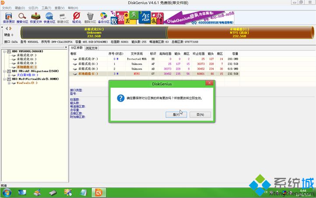Click the Protected MBR file system cell

coord(137,59)
